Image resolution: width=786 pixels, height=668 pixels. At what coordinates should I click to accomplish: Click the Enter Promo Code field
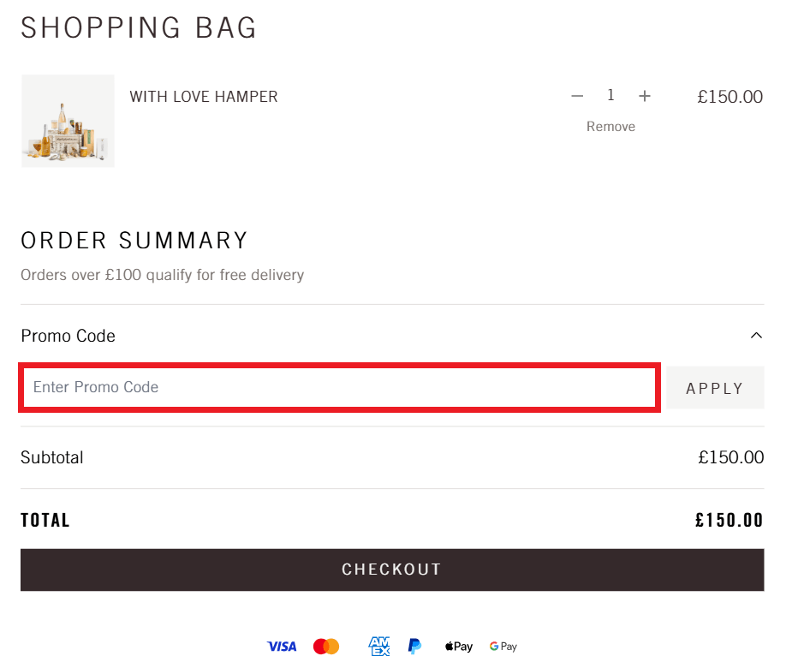pos(339,387)
